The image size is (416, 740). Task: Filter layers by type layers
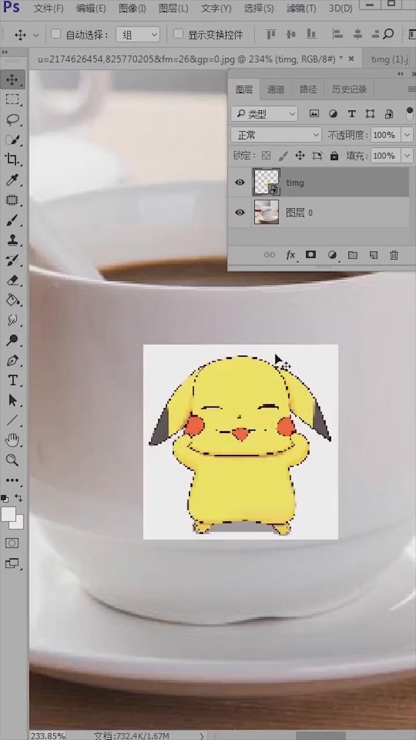coord(351,114)
